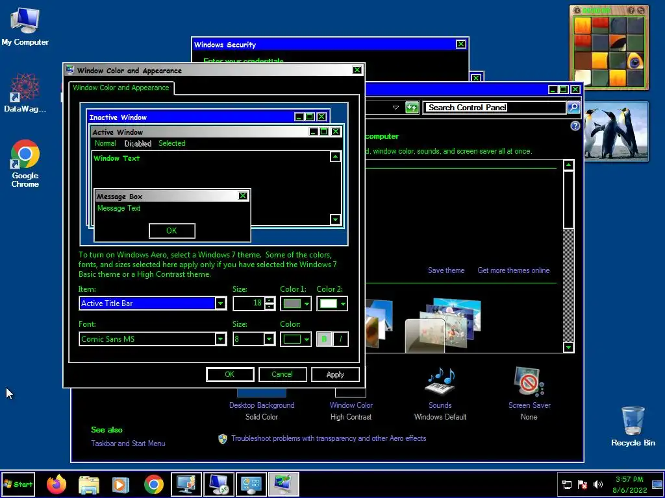
Task: Click Selected in the preview menu
Action: coord(171,143)
